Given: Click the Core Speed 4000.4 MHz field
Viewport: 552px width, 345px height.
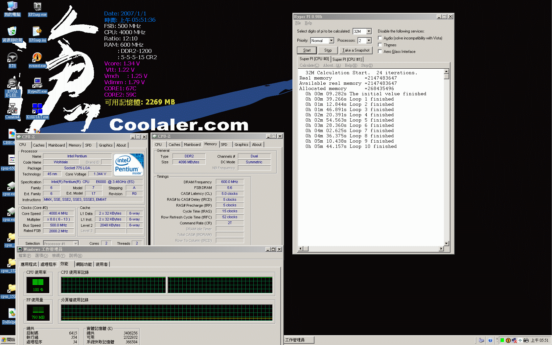Looking at the screenshot, I should point(58,213).
